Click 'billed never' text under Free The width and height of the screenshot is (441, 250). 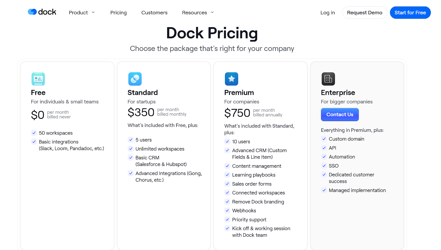[x=59, y=117]
